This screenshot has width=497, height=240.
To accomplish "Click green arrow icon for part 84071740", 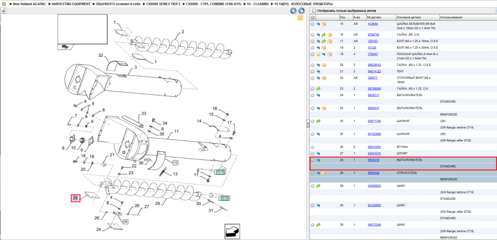I will (x=318, y=121).
